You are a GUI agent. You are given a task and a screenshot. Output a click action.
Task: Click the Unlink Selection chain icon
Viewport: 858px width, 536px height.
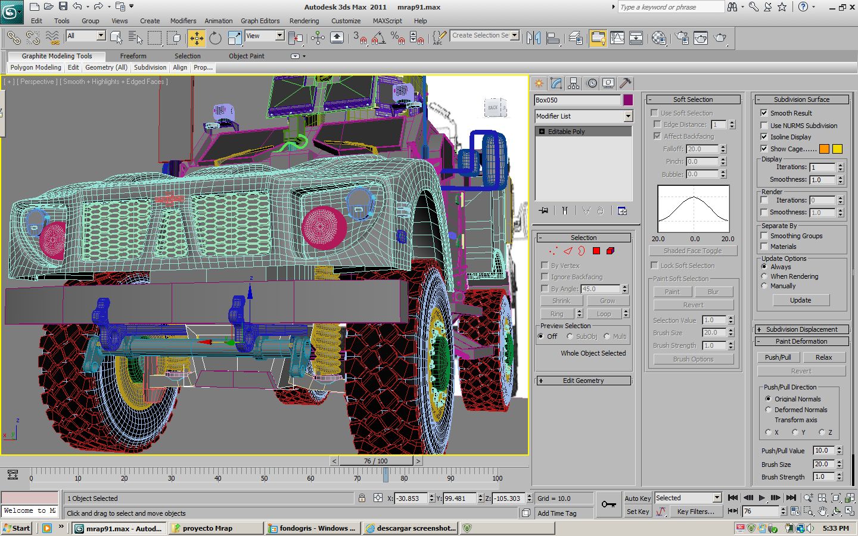(33, 38)
